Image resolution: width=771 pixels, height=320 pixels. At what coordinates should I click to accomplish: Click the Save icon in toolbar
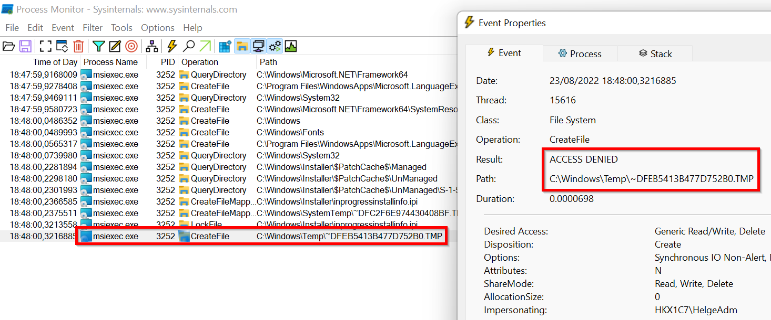click(25, 46)
